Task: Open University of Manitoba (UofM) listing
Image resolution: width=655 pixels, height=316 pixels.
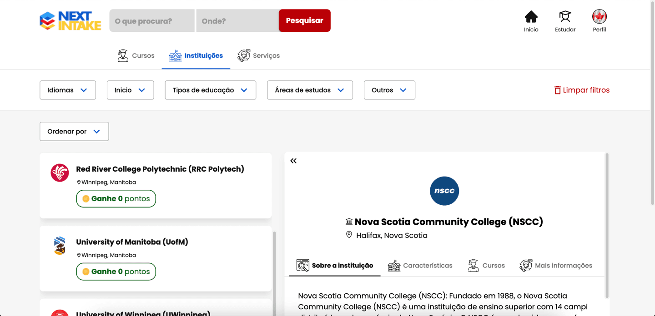Action: click(x=132, y=242)
